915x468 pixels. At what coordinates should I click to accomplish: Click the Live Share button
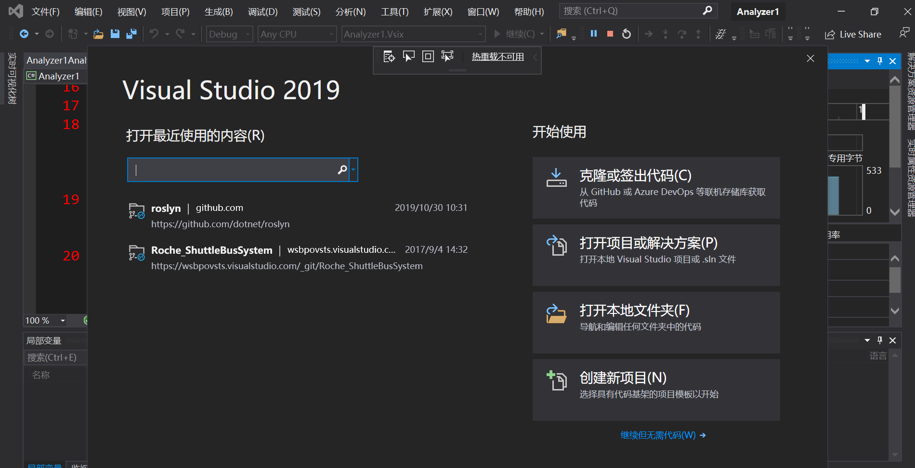[853, 34]
